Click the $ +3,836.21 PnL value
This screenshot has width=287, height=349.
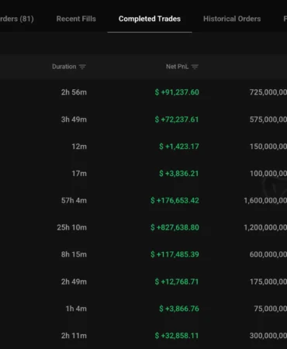point(179,174)
